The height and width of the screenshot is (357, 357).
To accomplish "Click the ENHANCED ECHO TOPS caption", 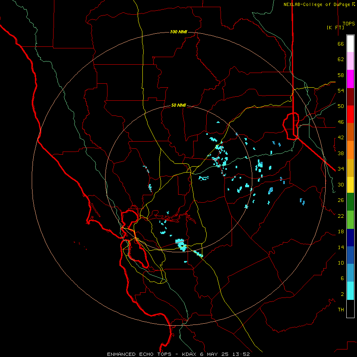I will click(x=139, y=354).
